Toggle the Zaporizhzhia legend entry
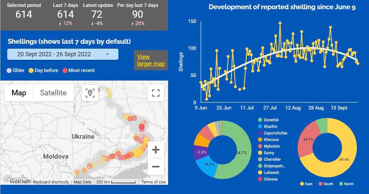The height and width of the screenshot is (194, 369). coord(275,133)
